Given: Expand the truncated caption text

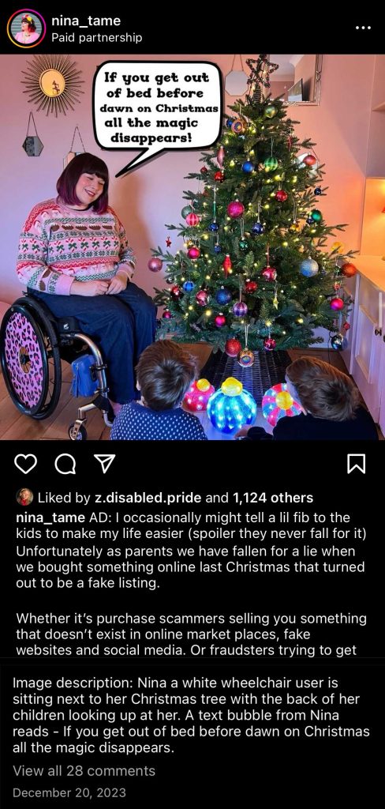Looking at the screenshot, I should tap(192, 584).
